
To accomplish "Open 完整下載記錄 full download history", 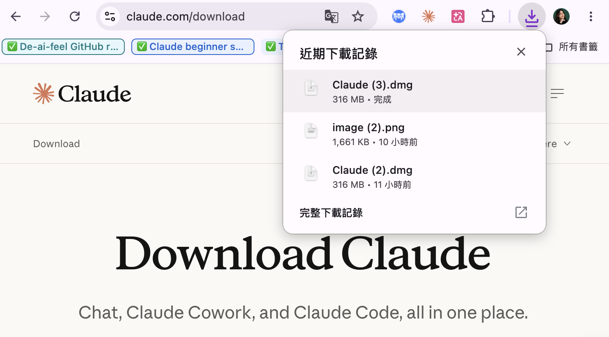I will coord(331,213).
